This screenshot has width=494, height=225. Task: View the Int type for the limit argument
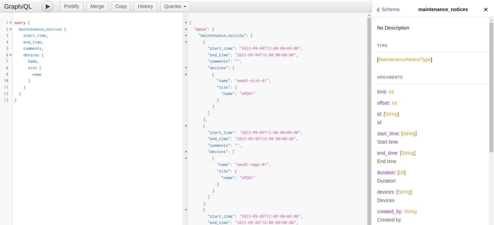click(391, 92)
